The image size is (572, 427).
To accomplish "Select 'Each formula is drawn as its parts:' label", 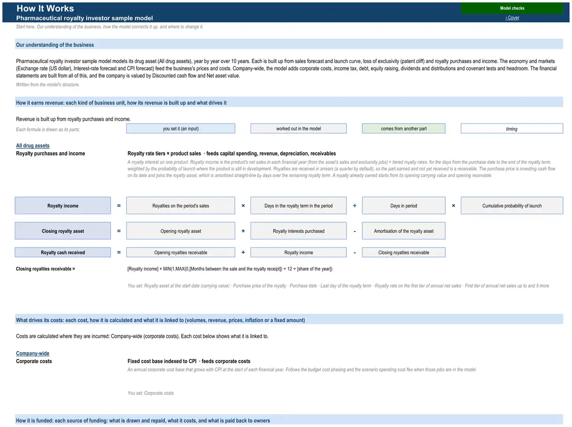I will pyautogui.click(x=48, y=129).
